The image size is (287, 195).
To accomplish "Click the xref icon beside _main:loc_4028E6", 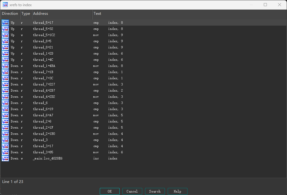I will (x=5, y=158).
